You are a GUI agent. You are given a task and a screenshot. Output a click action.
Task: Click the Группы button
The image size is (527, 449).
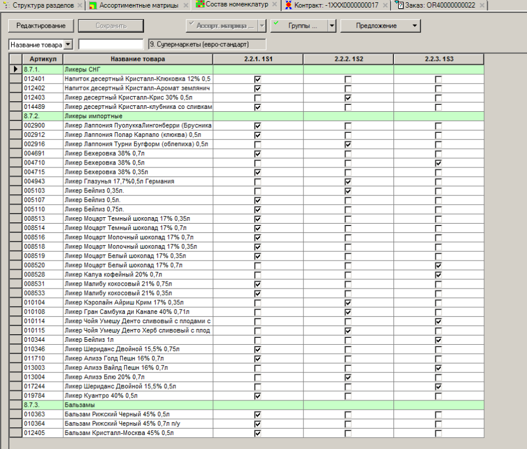tap(299, 26)
